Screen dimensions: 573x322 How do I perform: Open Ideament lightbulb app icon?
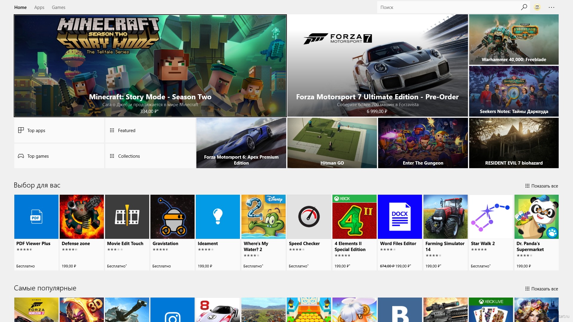[218, 217]
